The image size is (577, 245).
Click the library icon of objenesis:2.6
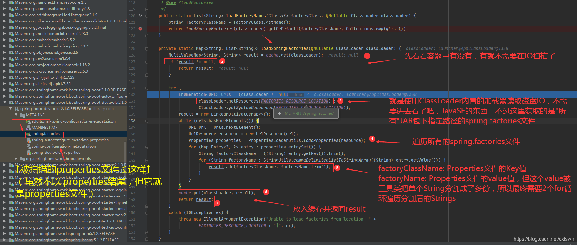pyautogui.click(x=11, y=52)
